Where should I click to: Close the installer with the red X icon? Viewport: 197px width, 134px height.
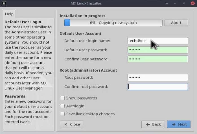(192, 3)
